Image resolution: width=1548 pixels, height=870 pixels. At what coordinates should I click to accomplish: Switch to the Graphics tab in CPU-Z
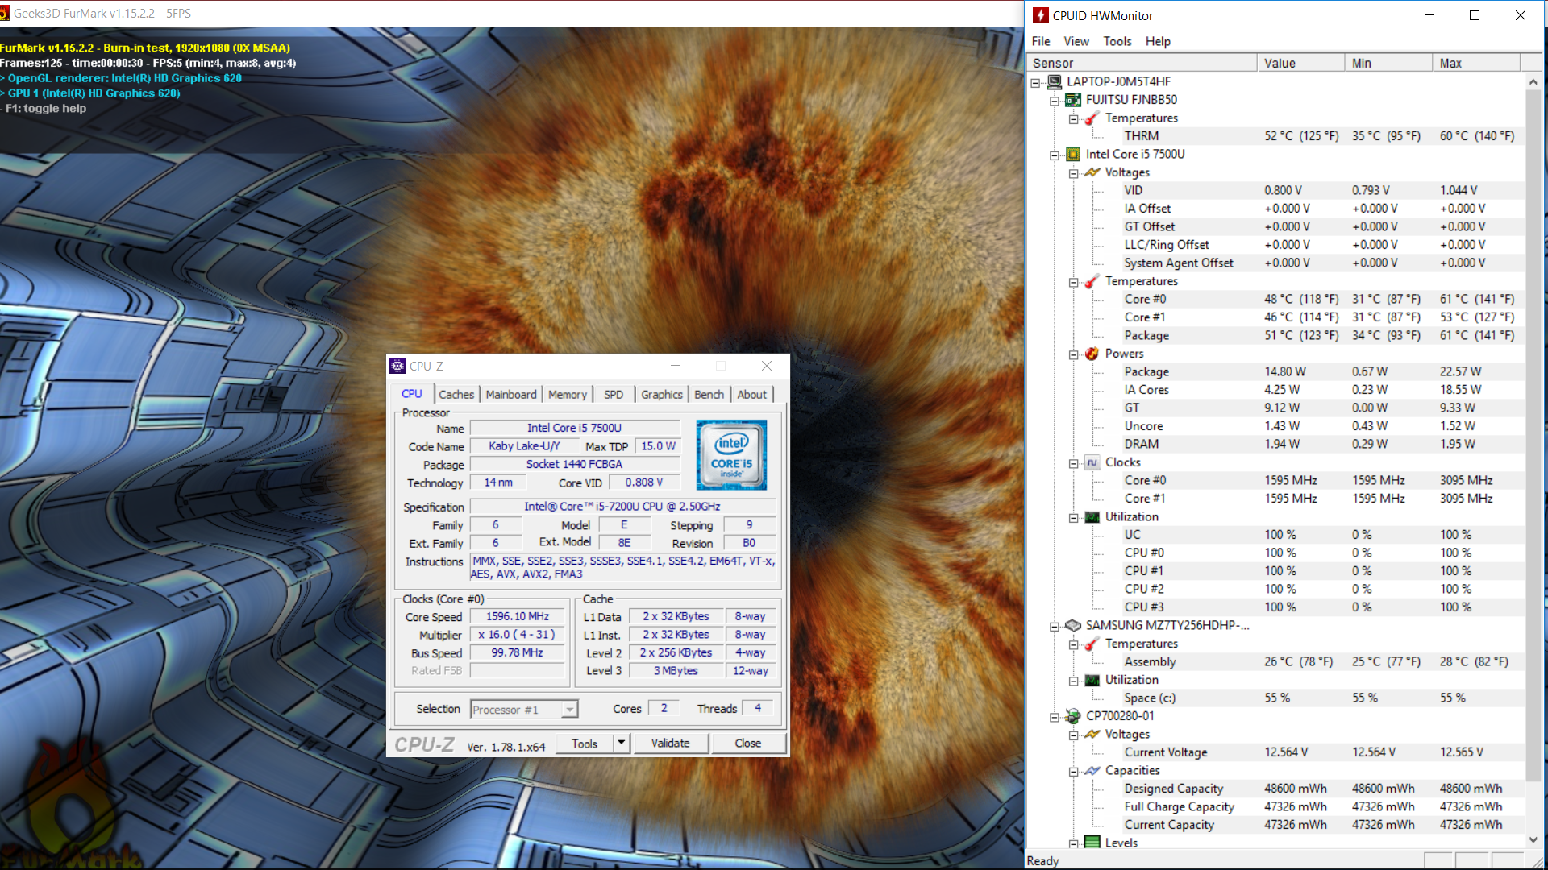tap(662, 394)
